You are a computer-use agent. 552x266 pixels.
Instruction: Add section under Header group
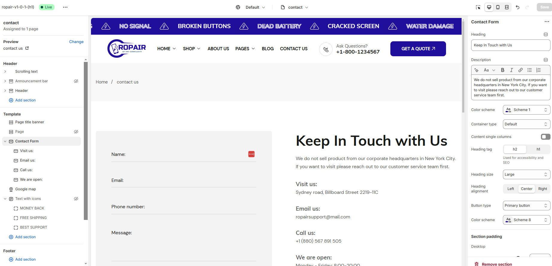[22, 100]
